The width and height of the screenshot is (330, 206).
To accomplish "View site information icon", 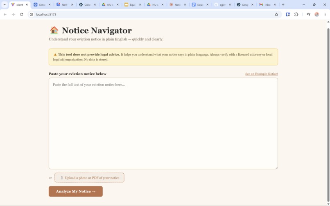I will 32,14.
